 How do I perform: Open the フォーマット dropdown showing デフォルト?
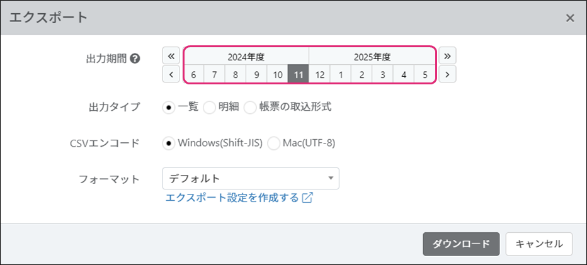point(251,178)
